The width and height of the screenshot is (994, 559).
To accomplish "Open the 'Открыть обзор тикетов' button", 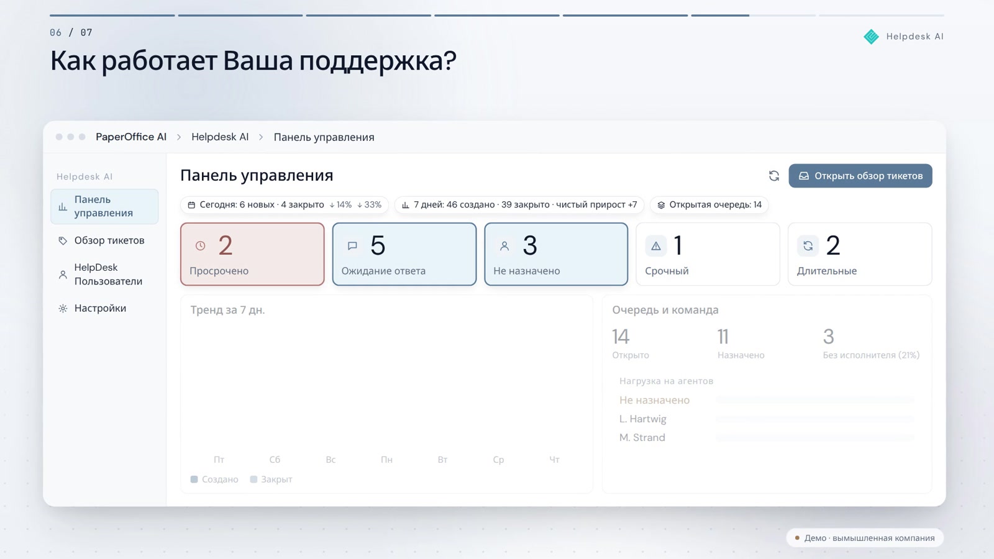I will click(860, 176).
